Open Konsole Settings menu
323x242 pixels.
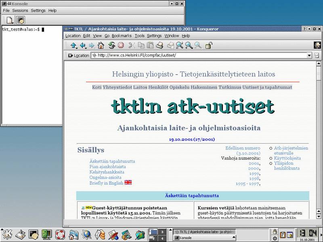pos(38,10)
